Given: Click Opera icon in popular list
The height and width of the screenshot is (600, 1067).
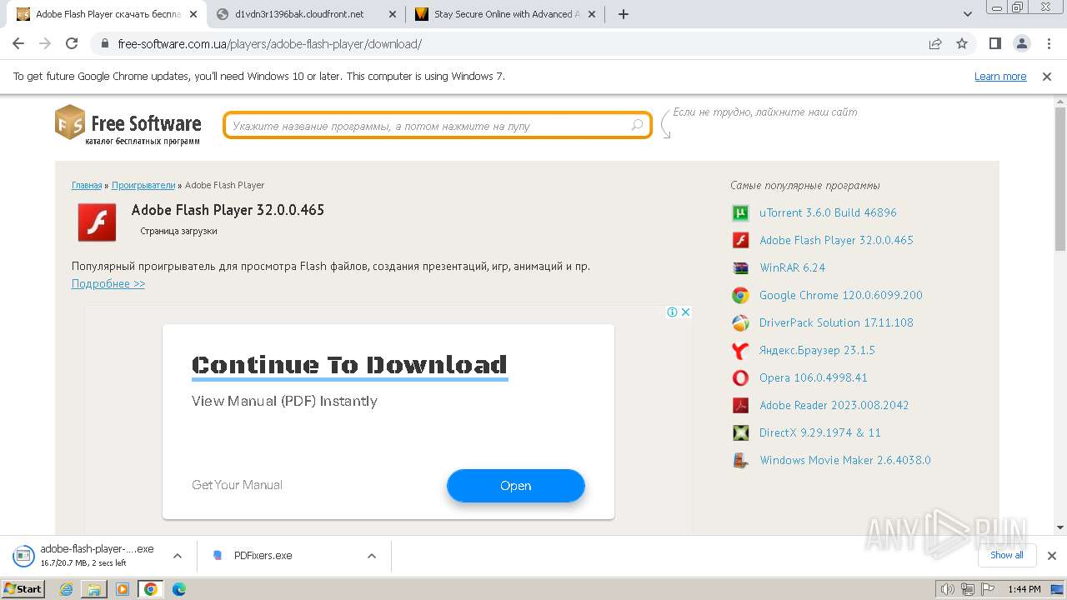Looking at the screenshot, I should pos(740,377).
